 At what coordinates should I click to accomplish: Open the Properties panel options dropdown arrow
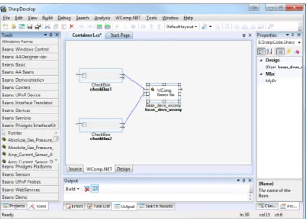tap(287, 35)
